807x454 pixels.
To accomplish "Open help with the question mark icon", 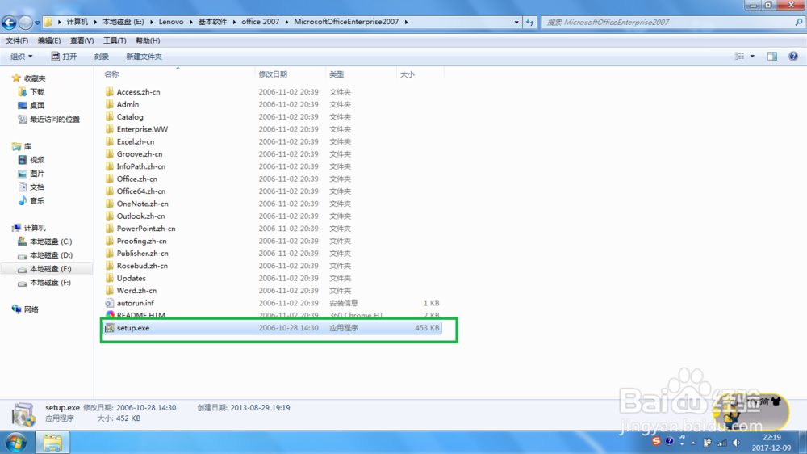I will click(793, 57).
